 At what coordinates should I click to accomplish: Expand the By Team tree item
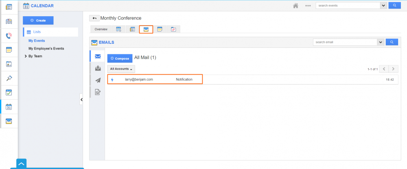pyautogui.click(x=26, y=56)
